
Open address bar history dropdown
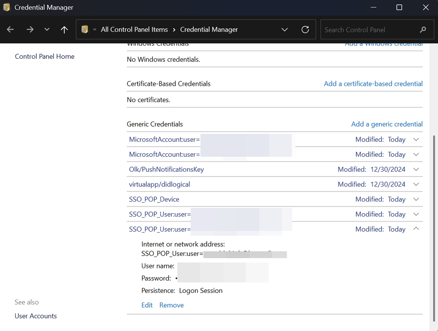tap(285, 30)
